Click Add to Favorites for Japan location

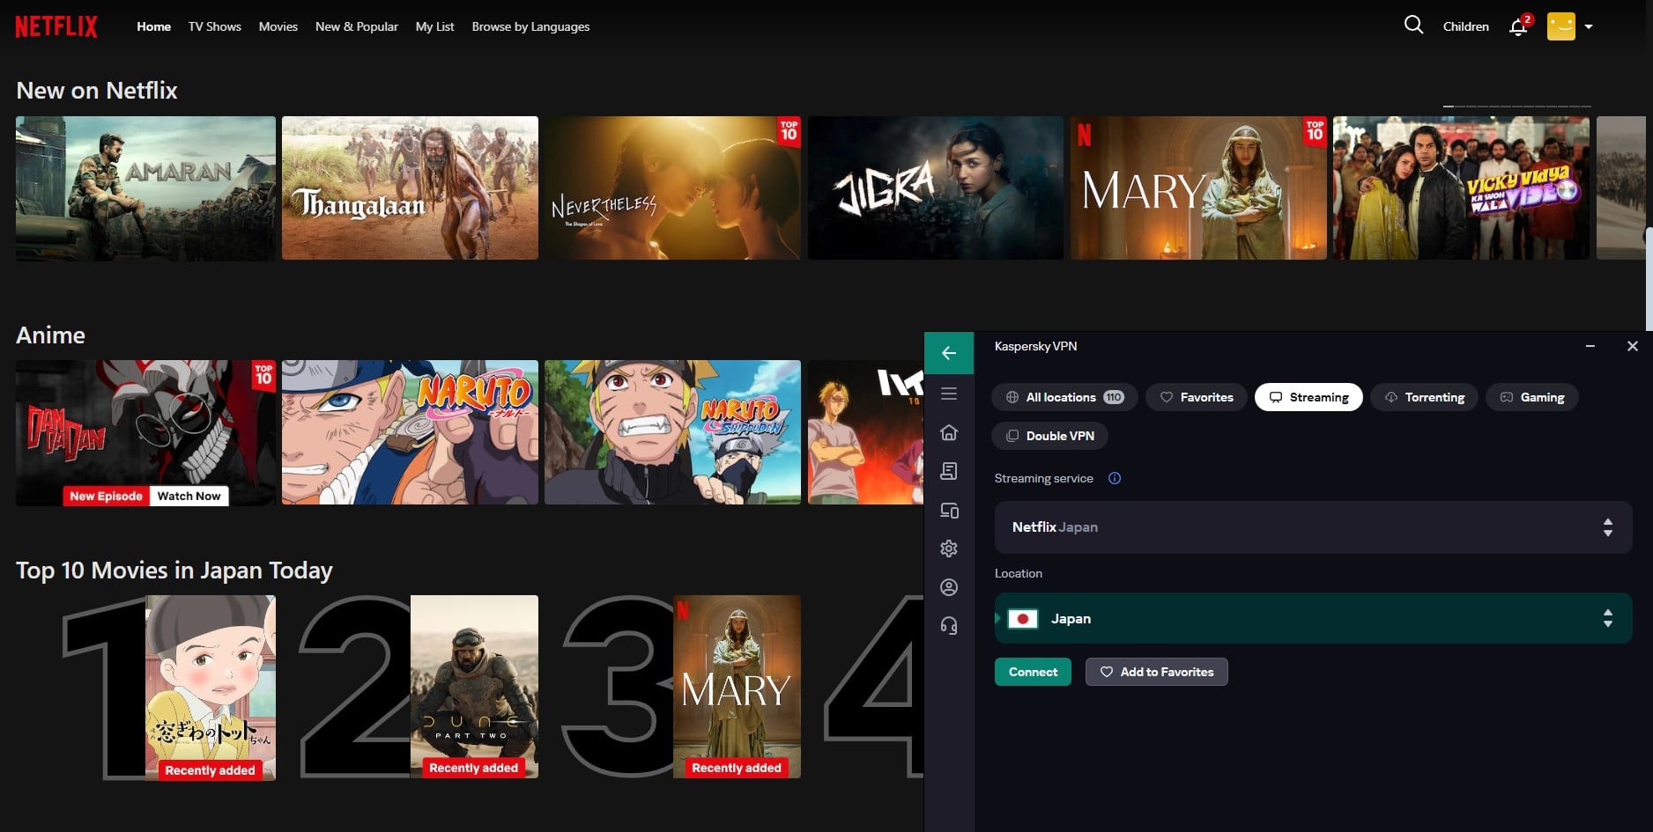[1156, 672]
